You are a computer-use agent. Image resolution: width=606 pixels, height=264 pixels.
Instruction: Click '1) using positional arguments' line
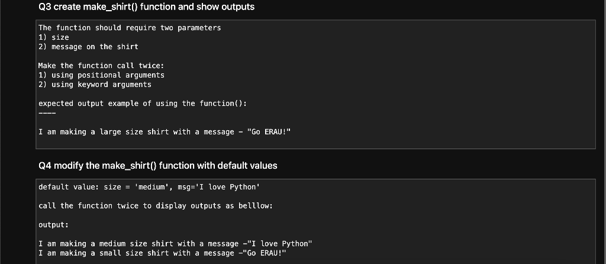point(101,75)
